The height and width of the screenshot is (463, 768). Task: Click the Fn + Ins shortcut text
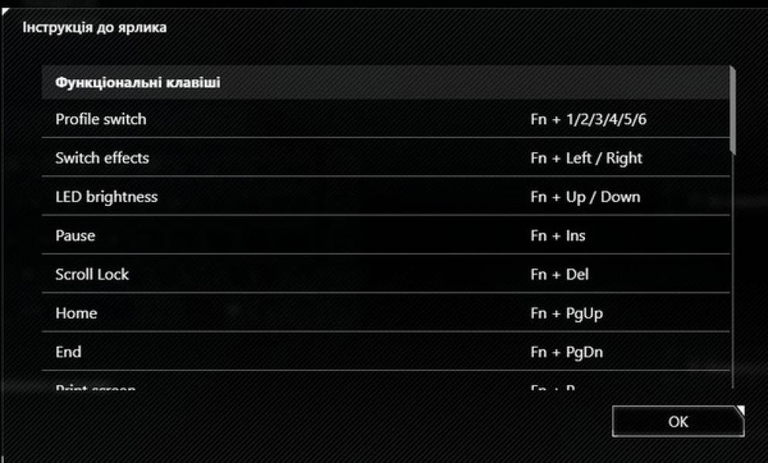(x=558, y=235)
